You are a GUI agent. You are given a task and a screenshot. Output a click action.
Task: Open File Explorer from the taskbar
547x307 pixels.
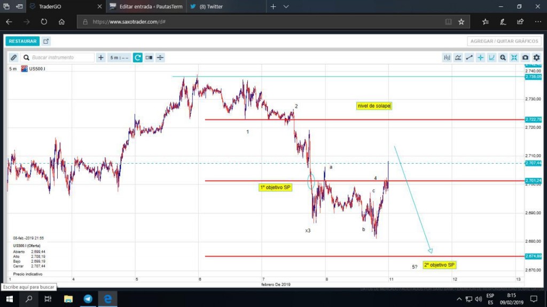(x=68, y=299)
